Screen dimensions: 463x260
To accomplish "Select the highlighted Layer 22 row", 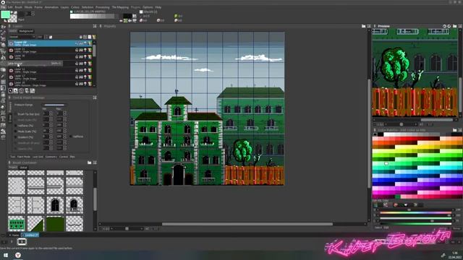I will pos(50,43).
